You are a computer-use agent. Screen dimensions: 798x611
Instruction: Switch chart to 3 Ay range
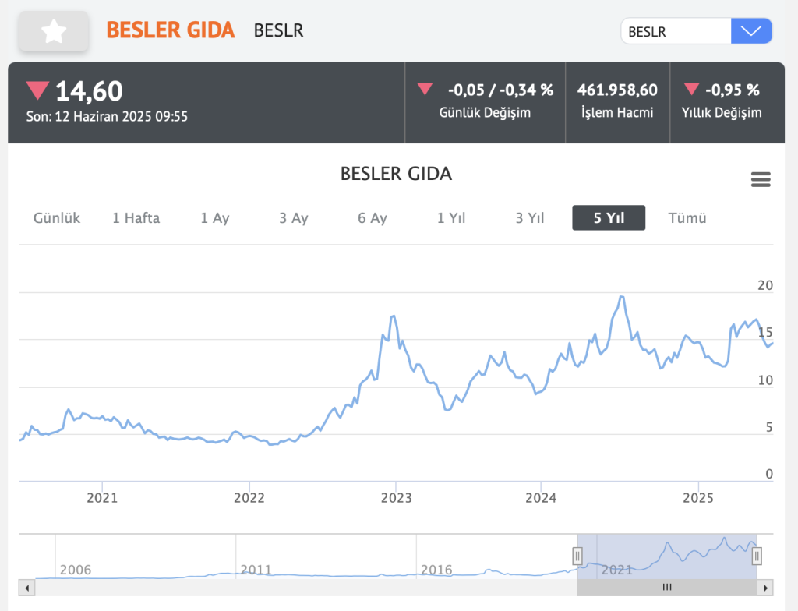click(294, 218)
